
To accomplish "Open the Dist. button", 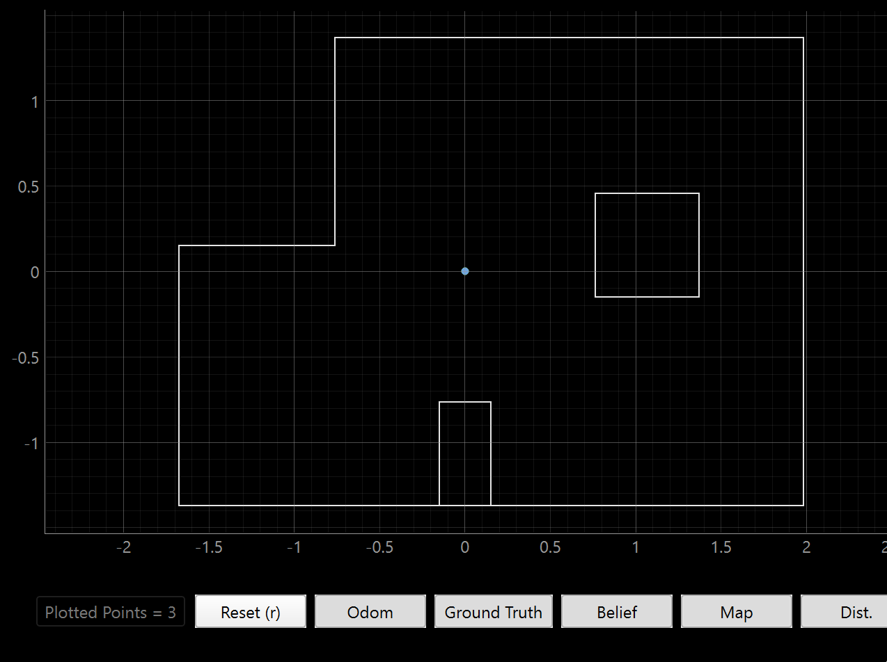I will [x=844, y=612].
